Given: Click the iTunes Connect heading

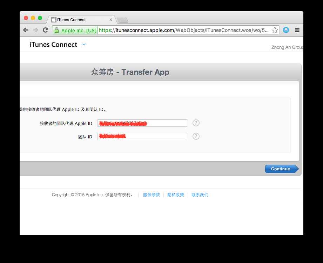Looking at the screenshot, I should (53, 45).
